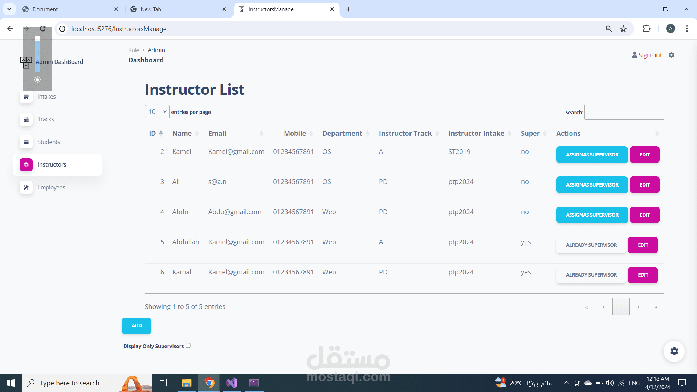Sort the table by Super column
Screen dimensions: 697x392
[534, 133]
